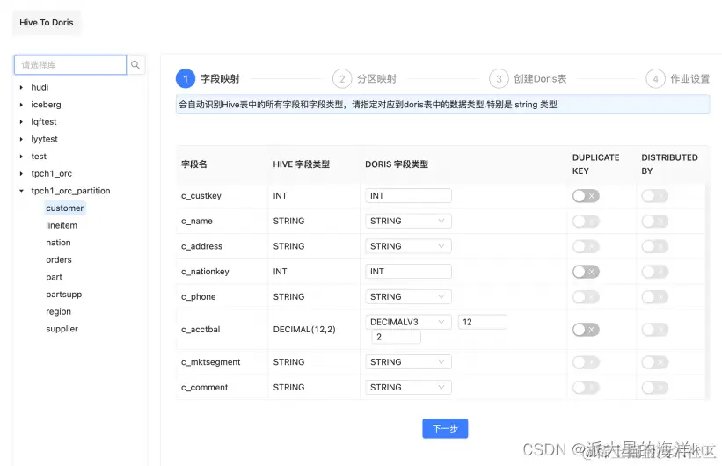This screenshot has height=466, width=722.
Task: Toggle DUPLICATE KEY for c_custkey
Action: (x=586, y=196)
